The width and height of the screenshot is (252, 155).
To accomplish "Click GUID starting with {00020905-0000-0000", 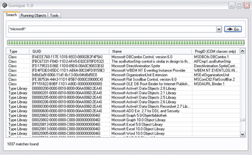I will (66, 133).
